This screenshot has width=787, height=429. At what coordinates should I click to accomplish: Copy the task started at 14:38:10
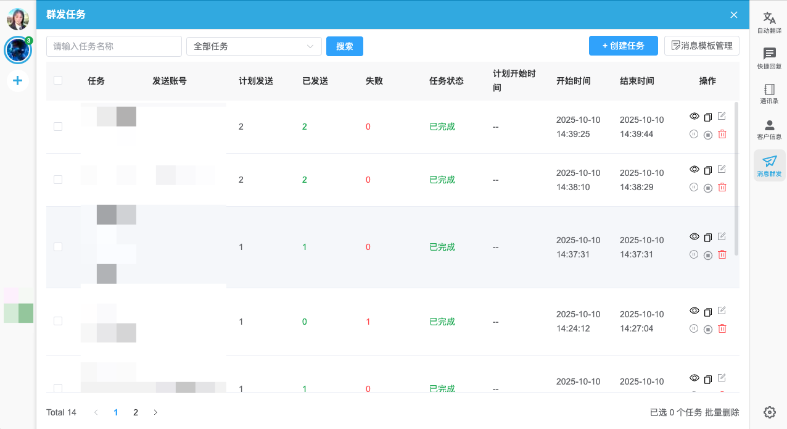[x=708, y=170]
